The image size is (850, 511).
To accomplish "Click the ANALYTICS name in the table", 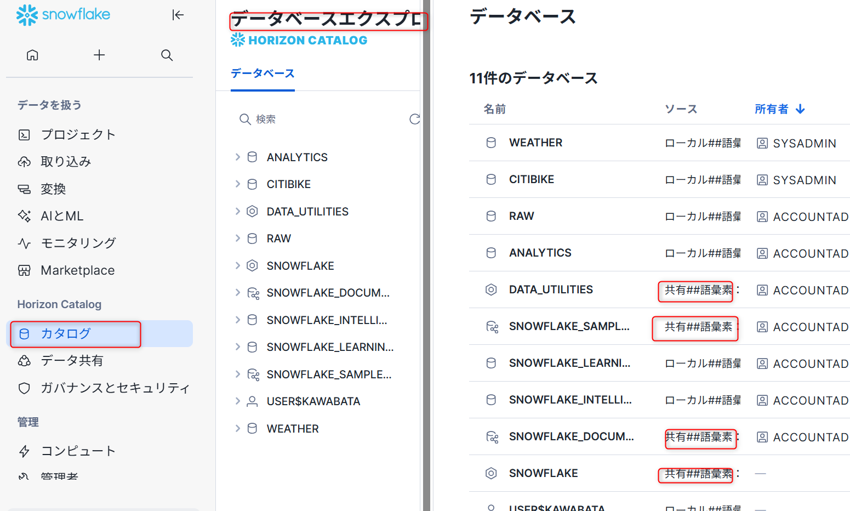I will coord(540,253).
